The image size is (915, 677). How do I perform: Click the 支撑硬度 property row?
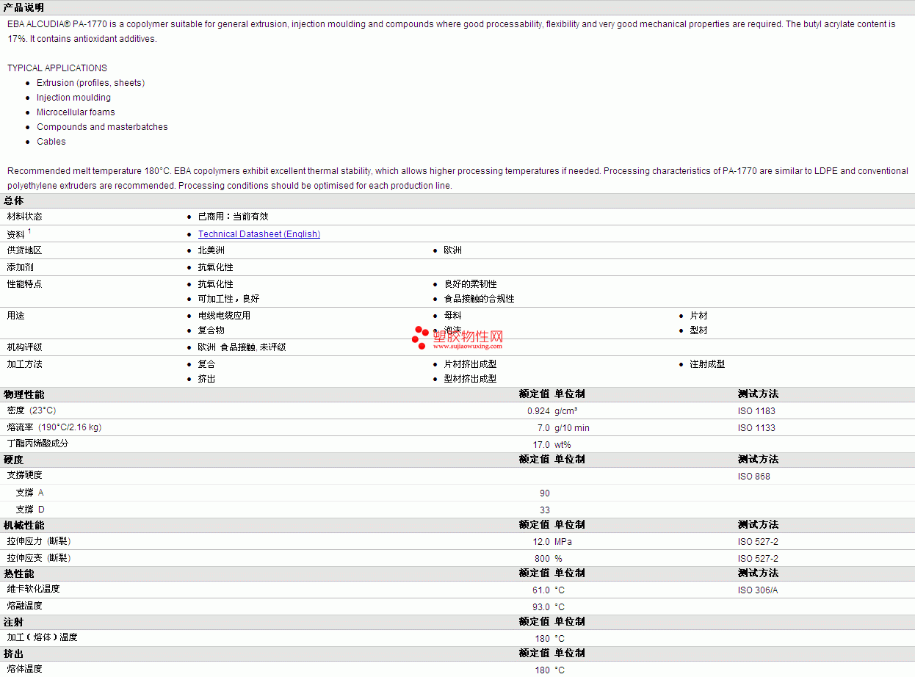(457, 476)
